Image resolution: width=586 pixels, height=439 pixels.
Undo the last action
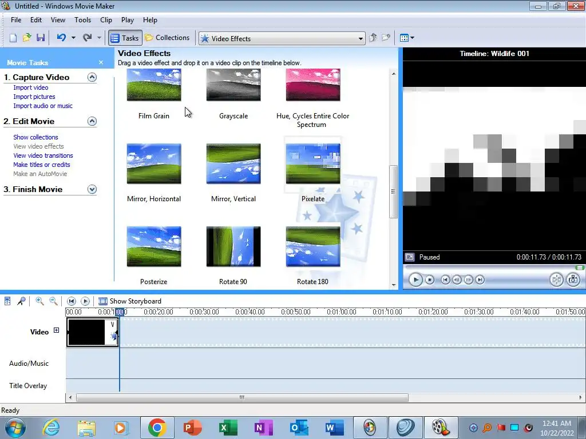[61, 38]
